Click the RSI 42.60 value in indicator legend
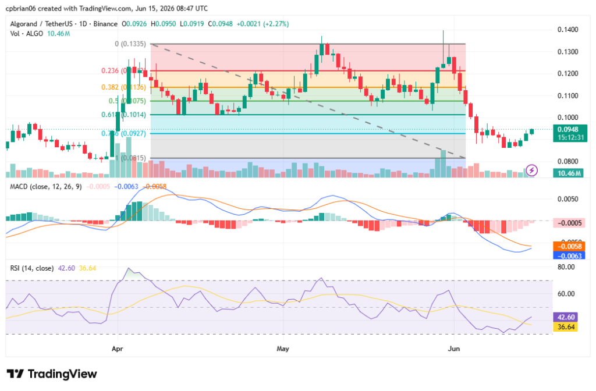 (x=66, y=268)
